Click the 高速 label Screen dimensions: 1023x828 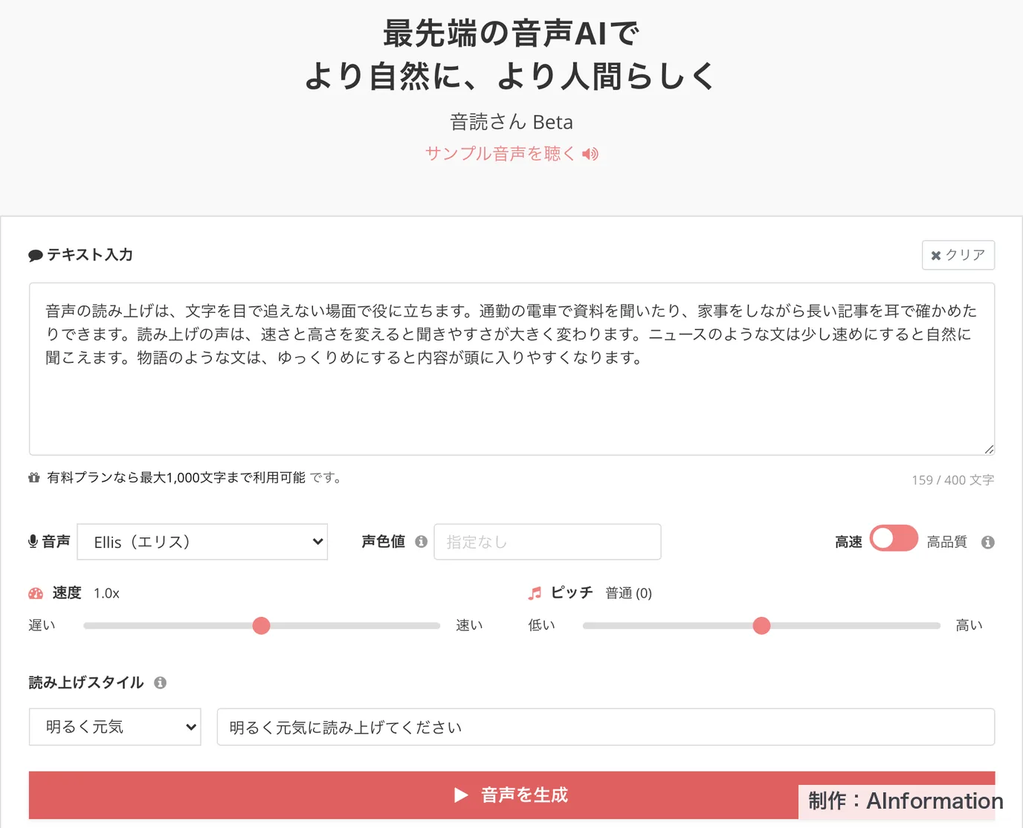click(848, 542)
